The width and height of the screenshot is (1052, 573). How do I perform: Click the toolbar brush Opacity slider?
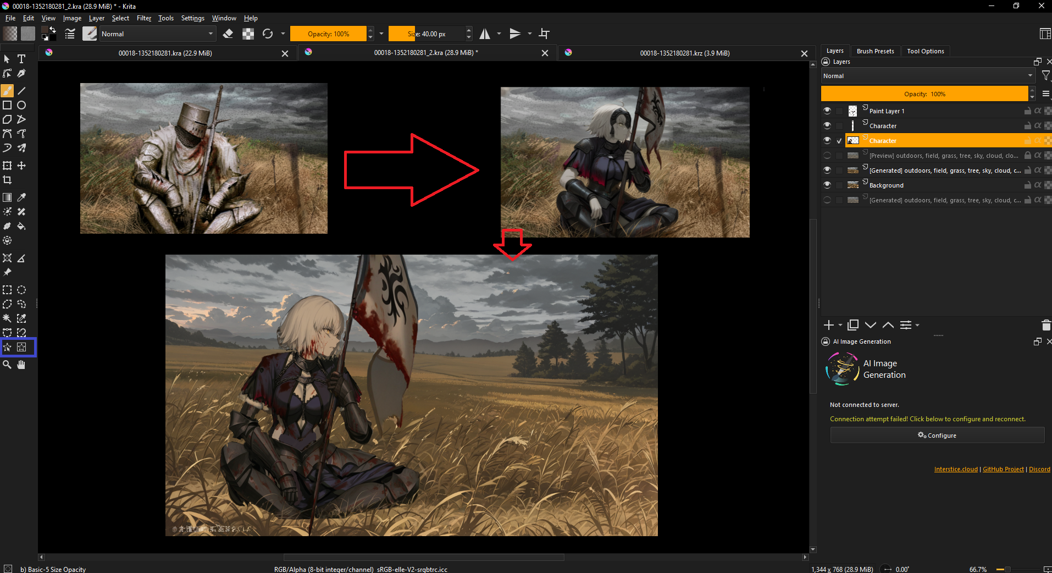(x=328, y=34)
